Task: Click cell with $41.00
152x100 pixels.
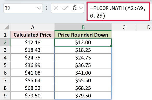Action: (x=83, y=73)
